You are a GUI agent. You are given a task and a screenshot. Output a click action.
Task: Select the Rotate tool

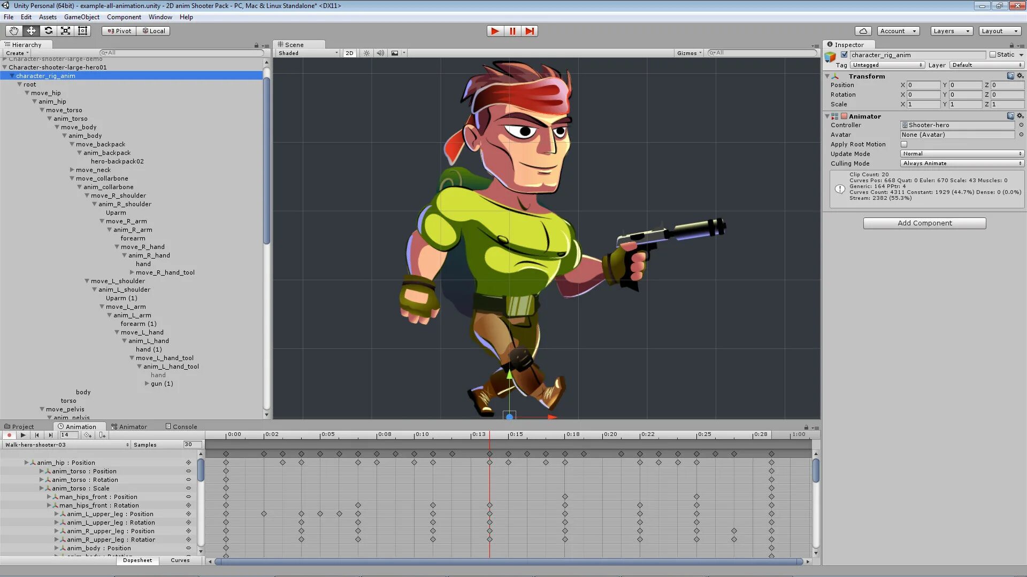[48, 31]
